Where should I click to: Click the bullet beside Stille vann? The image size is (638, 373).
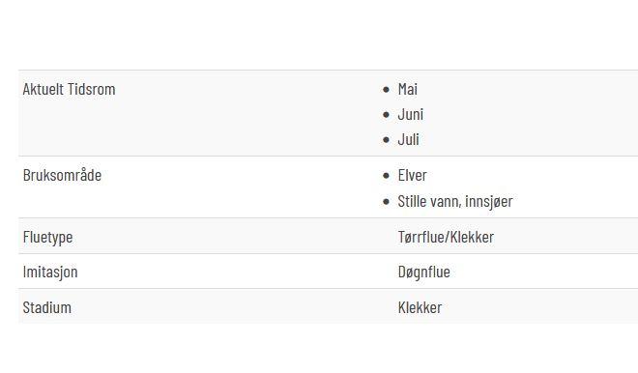386,202
